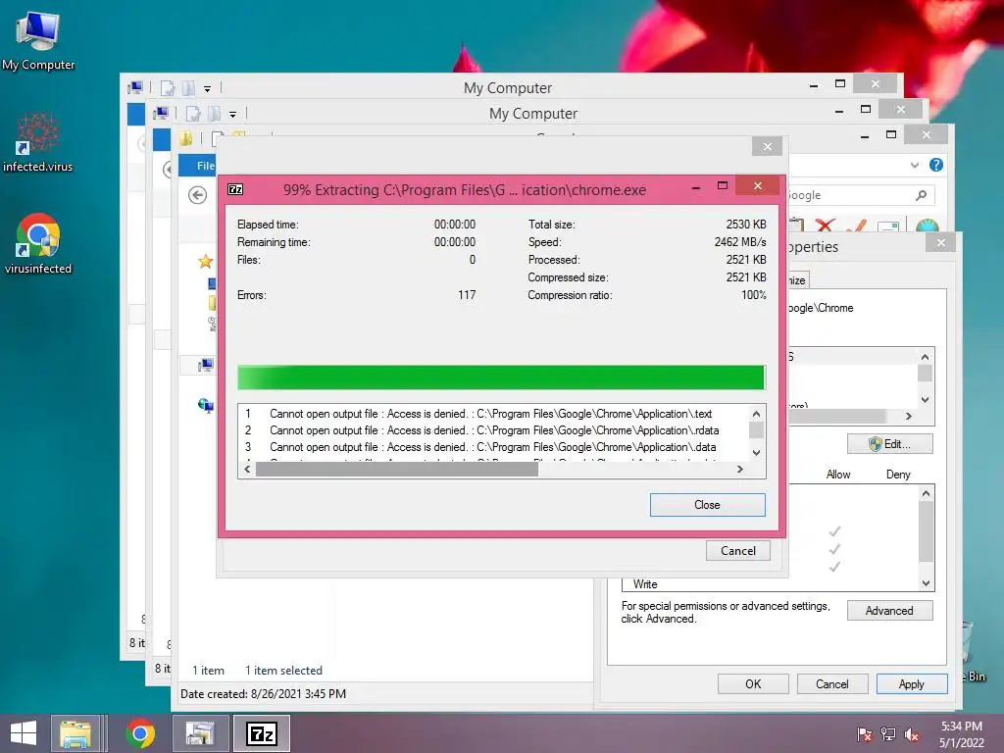
Task: Click right arrow of user list horizontal scrollbar
Action: click(909, 416)
